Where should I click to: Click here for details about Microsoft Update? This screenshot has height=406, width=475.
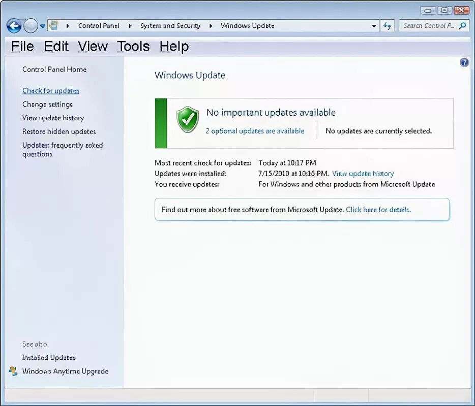378,210
